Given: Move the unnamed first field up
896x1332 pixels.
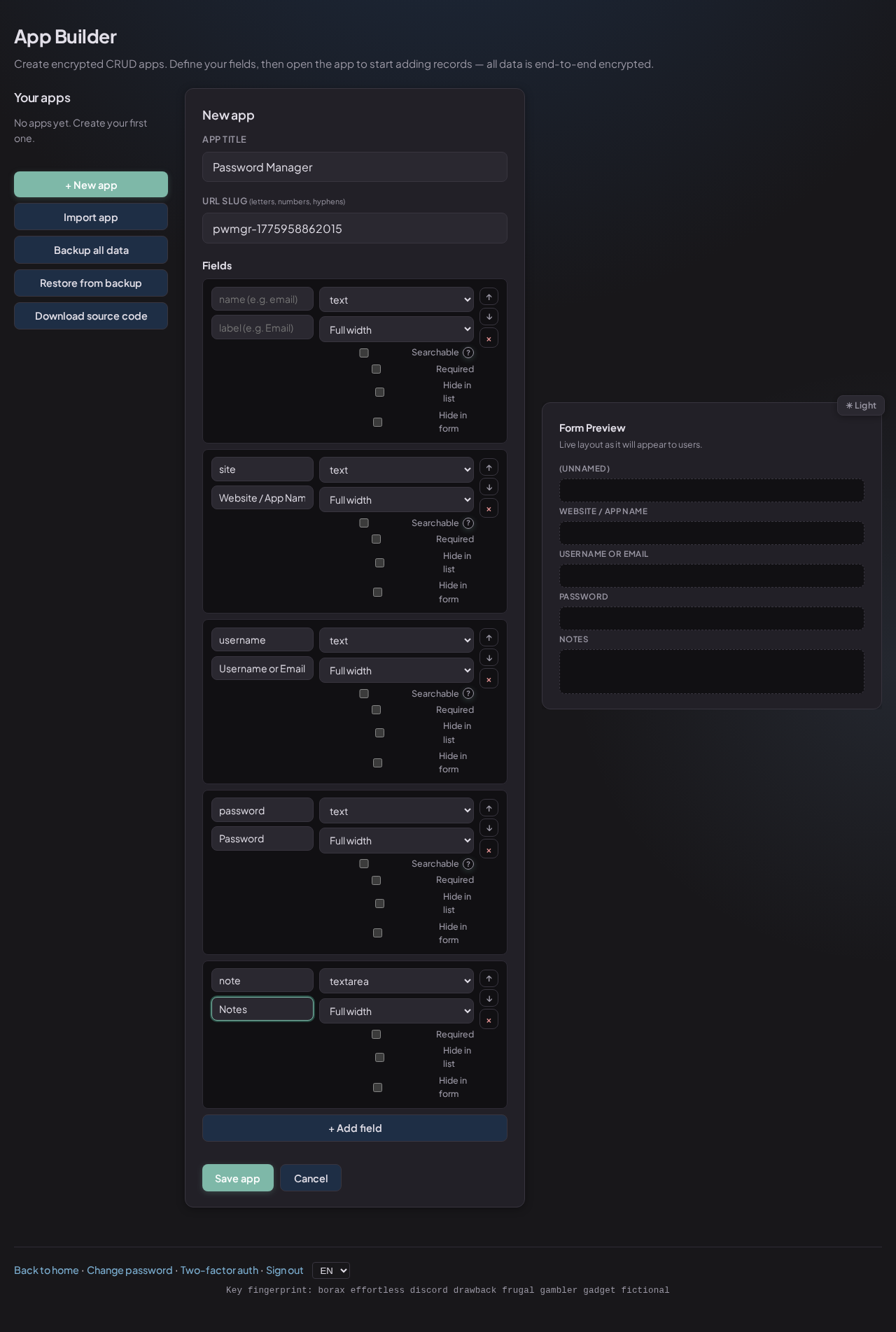Looking at the screenshot, I should click(x=489, y=297).
